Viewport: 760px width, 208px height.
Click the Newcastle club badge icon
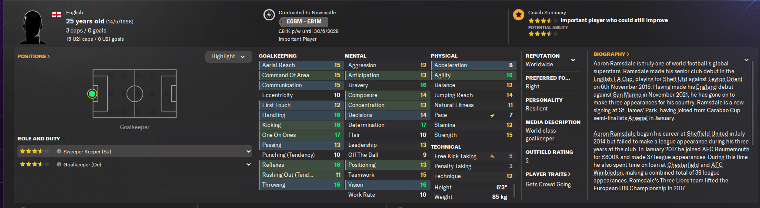pyautogui.click(x=269, y=15)
